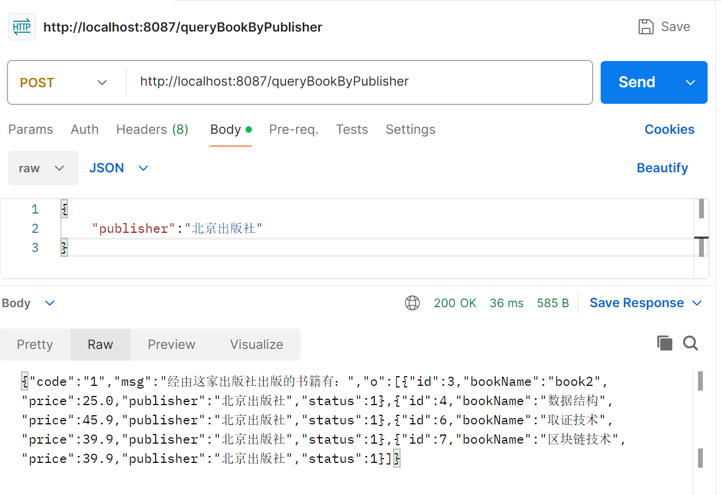Screen dimensions: 721x495
Task: Click the 585 B response size
Action: coord(553,303)
